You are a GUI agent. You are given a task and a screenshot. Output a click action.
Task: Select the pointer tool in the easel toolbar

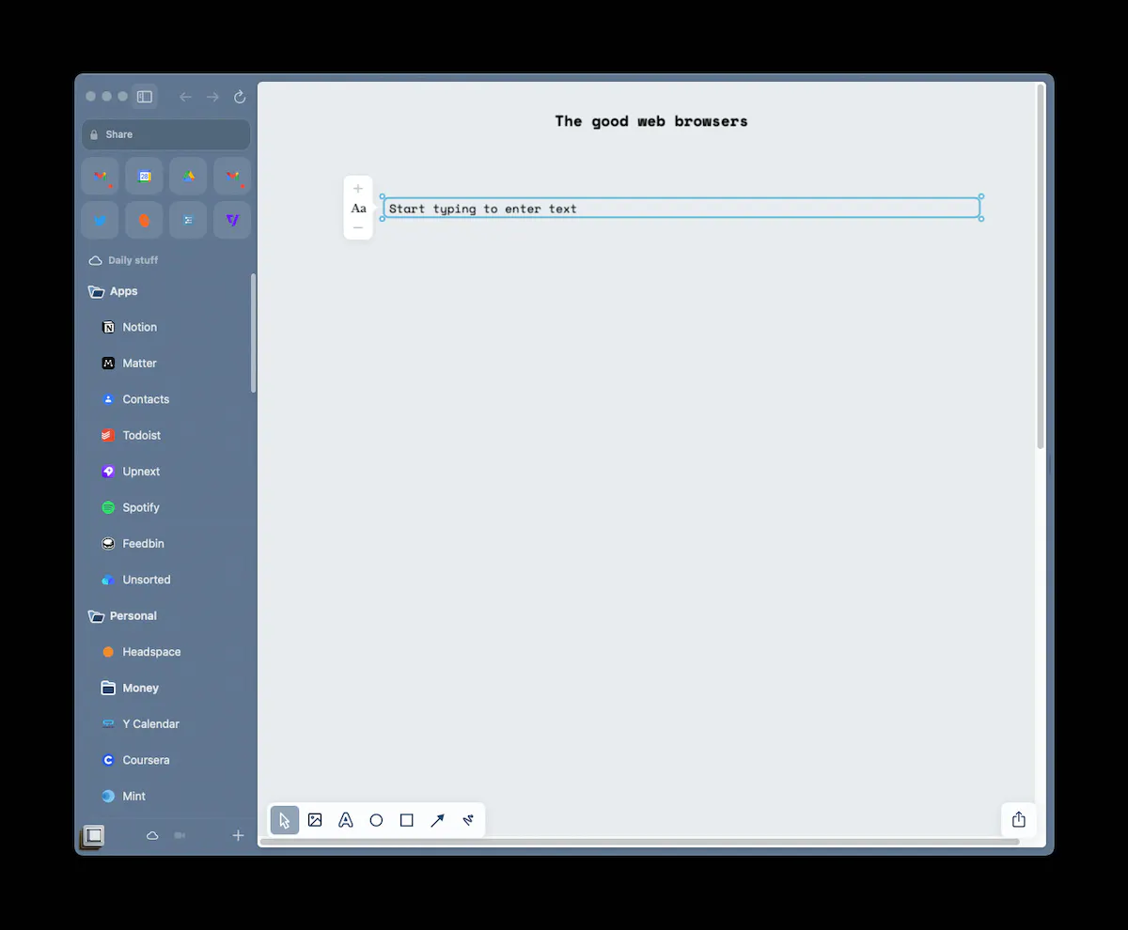[x=285, y=820]
